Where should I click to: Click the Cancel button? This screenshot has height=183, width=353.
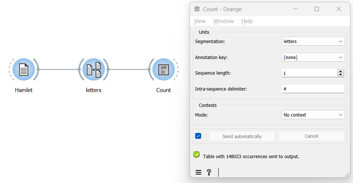tap(311, 136)
